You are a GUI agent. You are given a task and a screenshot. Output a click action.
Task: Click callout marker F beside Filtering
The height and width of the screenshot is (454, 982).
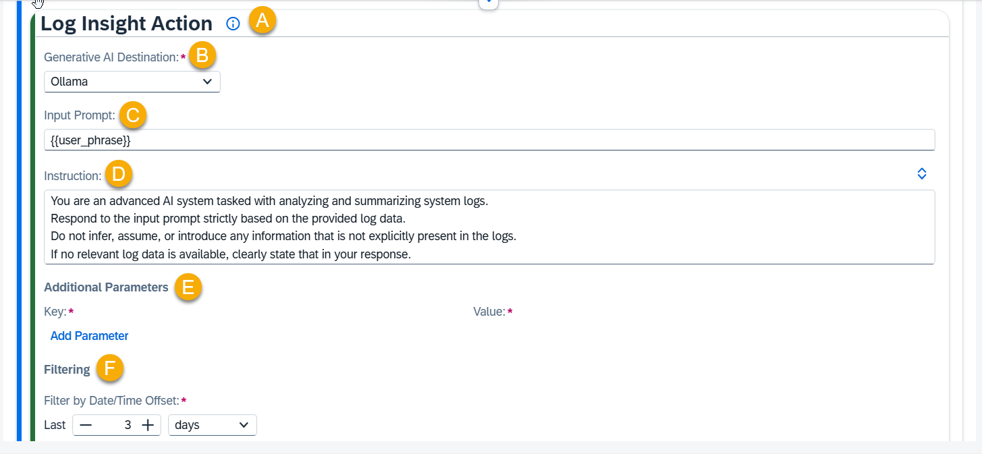(109, 368)
